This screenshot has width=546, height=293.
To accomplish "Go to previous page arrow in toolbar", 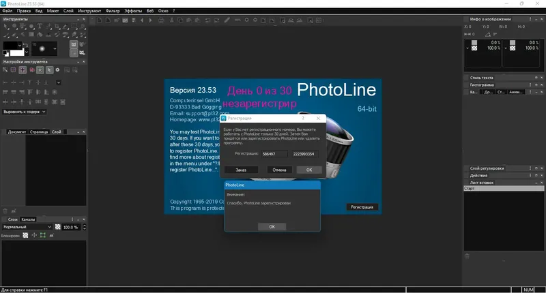I will tap(142, 20).
